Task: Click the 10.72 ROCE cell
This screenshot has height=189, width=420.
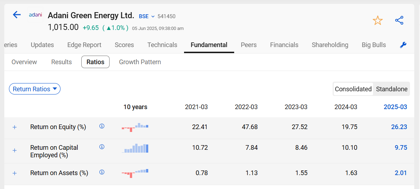Action: [200, 147]
